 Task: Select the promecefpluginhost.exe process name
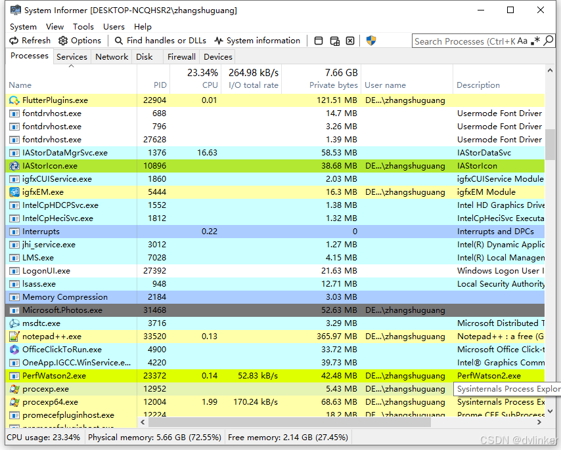pos(68,415)
